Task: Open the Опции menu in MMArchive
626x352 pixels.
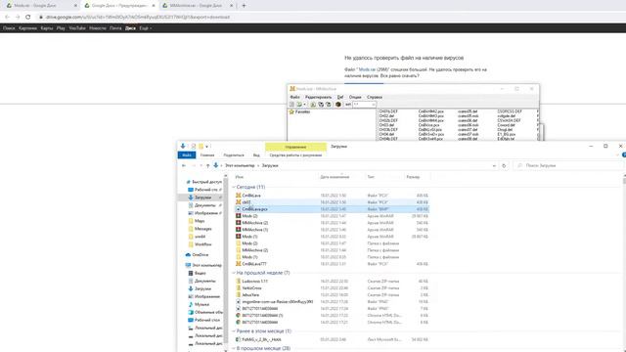Action: point(355,97)
